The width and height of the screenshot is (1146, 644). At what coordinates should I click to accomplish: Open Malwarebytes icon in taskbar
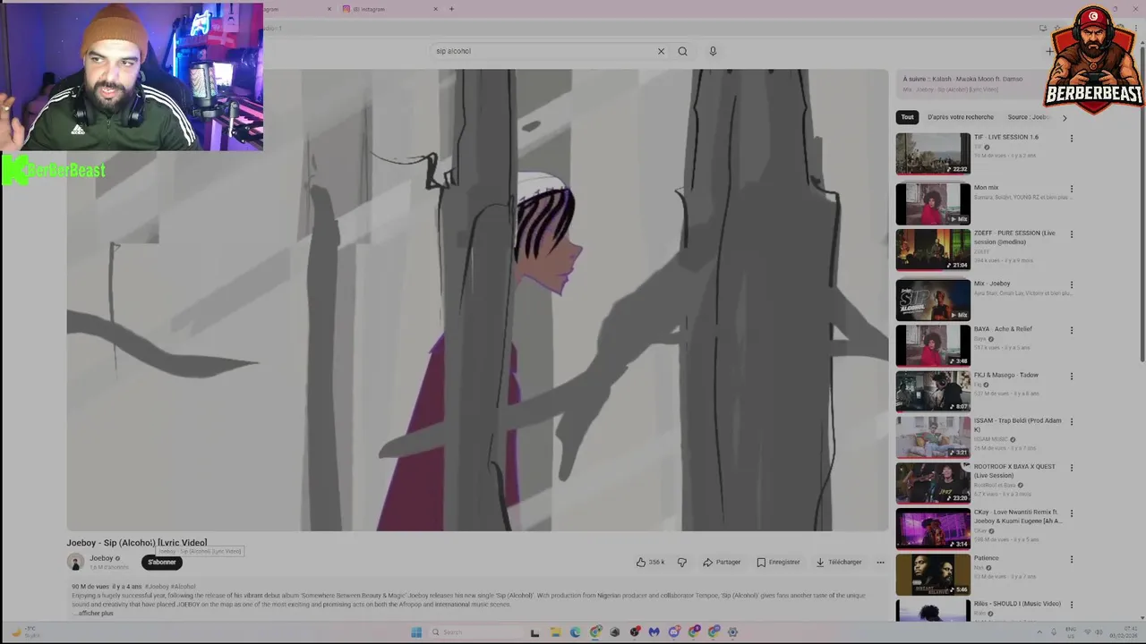[x=654, y=632]
